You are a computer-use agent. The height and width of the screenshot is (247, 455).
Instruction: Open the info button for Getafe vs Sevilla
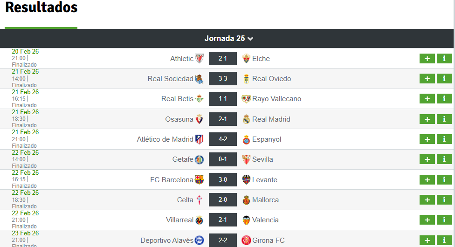pos(444,159)
